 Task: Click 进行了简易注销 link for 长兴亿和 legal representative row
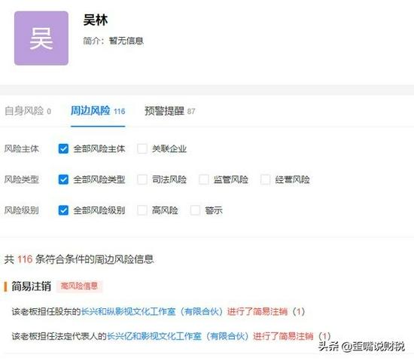283,336
